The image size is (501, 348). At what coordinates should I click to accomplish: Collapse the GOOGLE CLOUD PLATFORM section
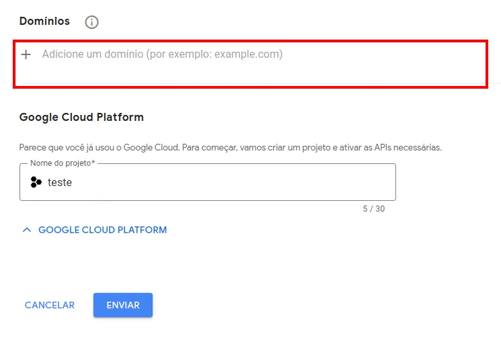pos(95,230)
